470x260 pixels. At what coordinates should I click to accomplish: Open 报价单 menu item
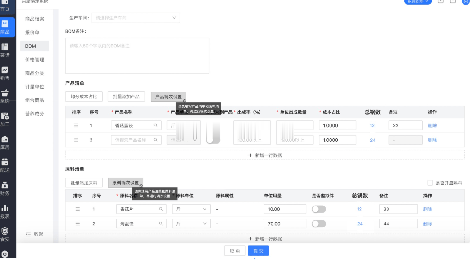pyautogui.click(x=32, y=32)
